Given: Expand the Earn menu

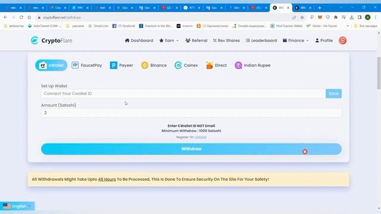Looking at the screenshot, I should pyautogui.click(x=169, y=40).
